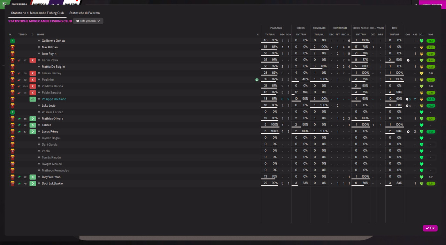Click green substituted-on arrow for Lucas Pérez
Viewport: 446px width, 245px height.
tap(33, 132)
